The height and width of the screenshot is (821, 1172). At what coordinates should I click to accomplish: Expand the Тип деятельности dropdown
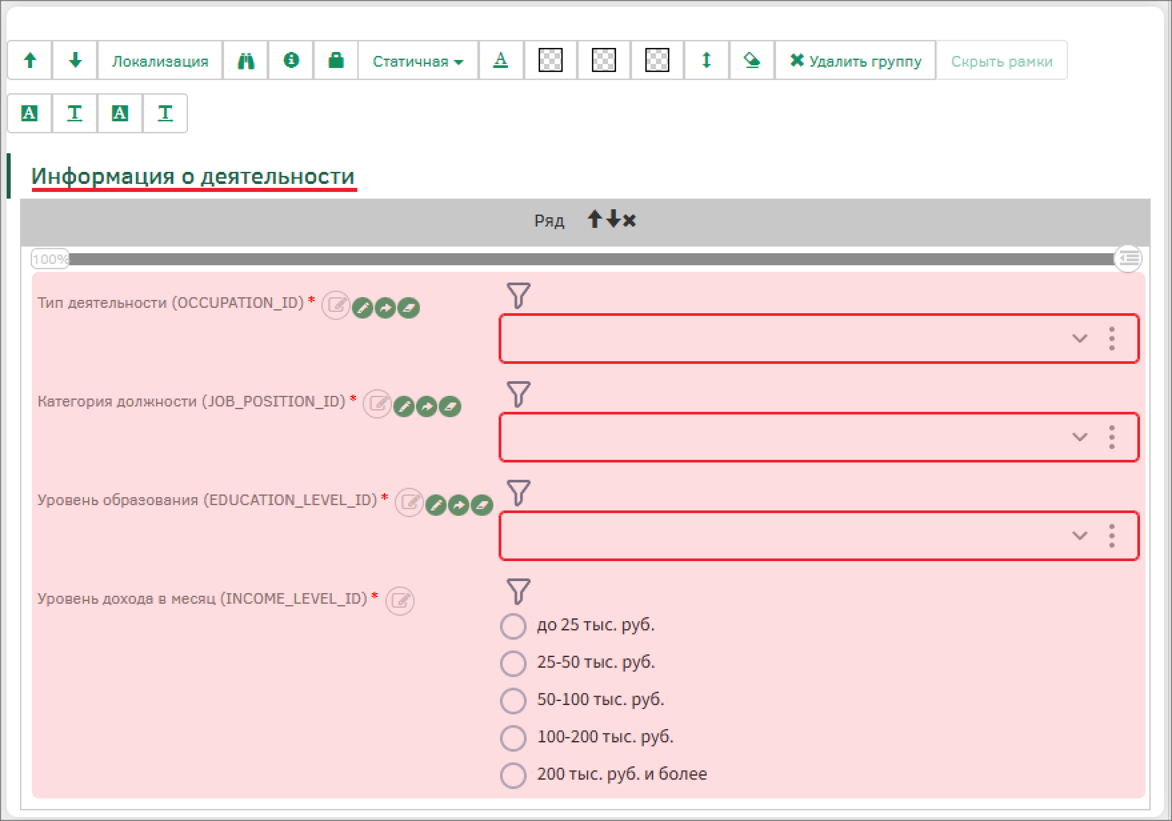pyautogui.click(x=1079, y=339)
